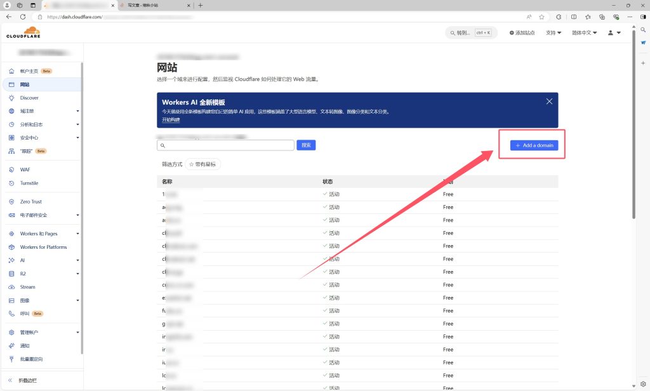650x391 pixels.
Task: Open 转到 quick search box
Action: (x=471, y=33)
